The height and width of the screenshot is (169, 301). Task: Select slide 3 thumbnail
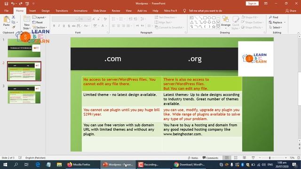coord(24,94)
